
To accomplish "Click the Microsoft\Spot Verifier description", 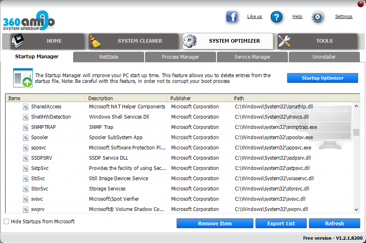I will point(114,199).
